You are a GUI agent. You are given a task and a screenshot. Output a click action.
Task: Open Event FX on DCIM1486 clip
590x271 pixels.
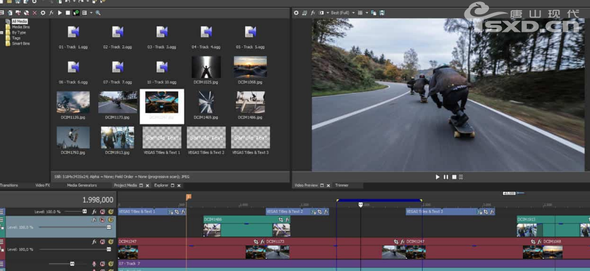[287, 219]
